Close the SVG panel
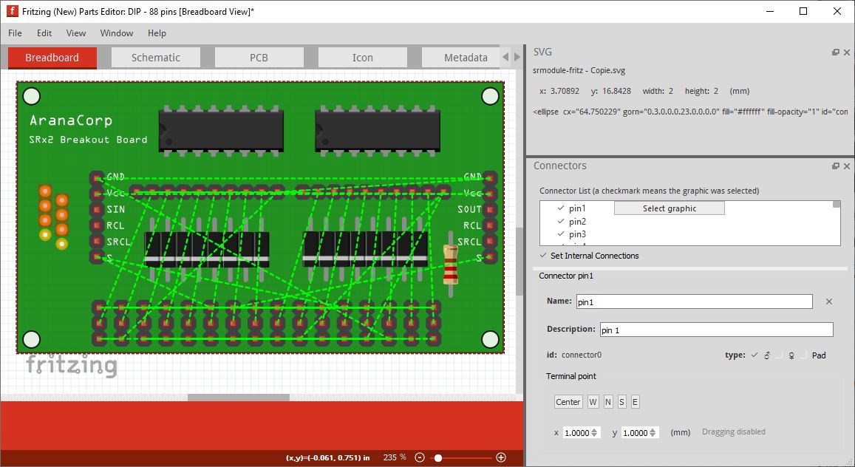The image size is (855, 467). pyautogui.click(x=847, y=52)
